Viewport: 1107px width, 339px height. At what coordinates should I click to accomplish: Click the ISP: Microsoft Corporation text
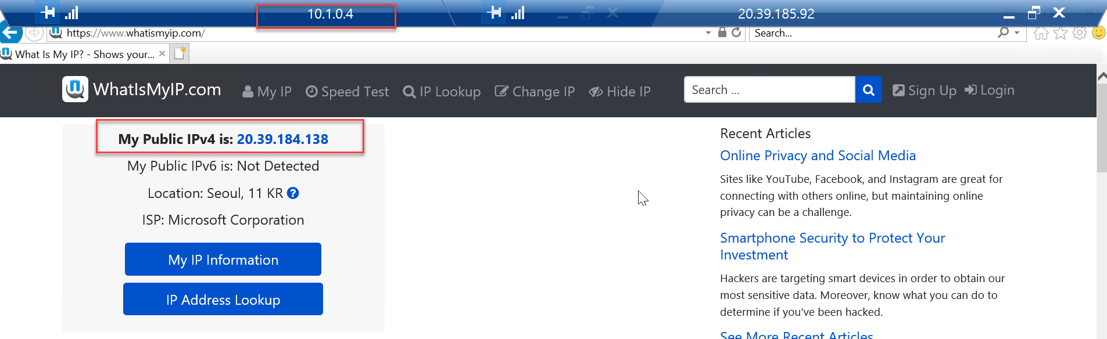coord(223,220)
